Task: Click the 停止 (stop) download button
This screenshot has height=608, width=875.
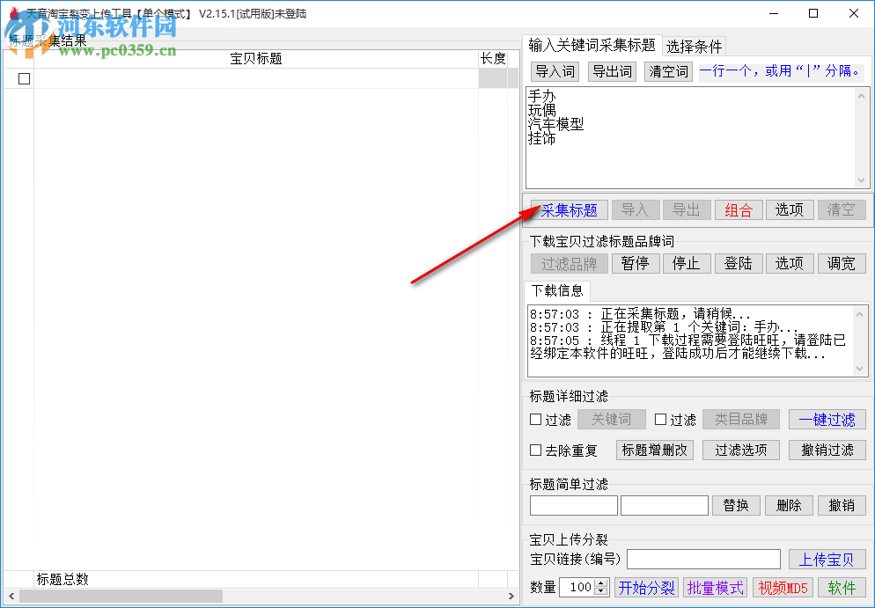Action: point(687,263)
